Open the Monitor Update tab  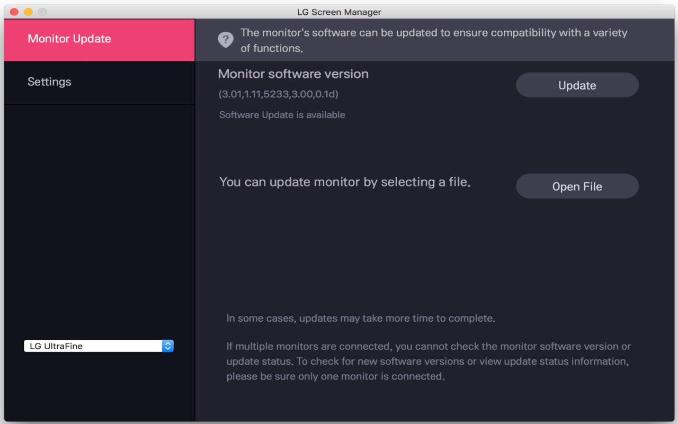click(100, 40)
